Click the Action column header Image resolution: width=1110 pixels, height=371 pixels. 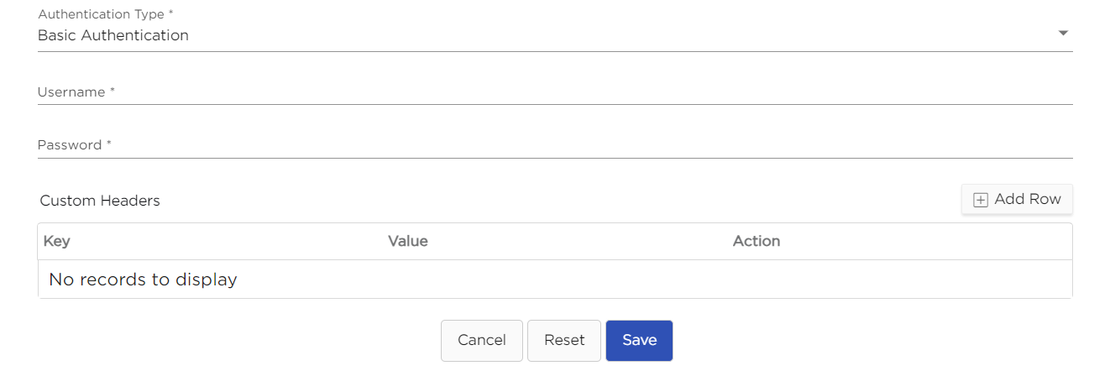tap(756, 241)
